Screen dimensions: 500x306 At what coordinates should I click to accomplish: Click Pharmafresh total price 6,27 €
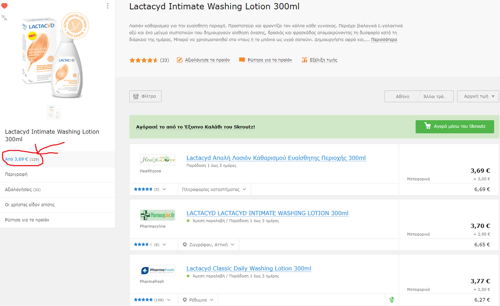482,300
